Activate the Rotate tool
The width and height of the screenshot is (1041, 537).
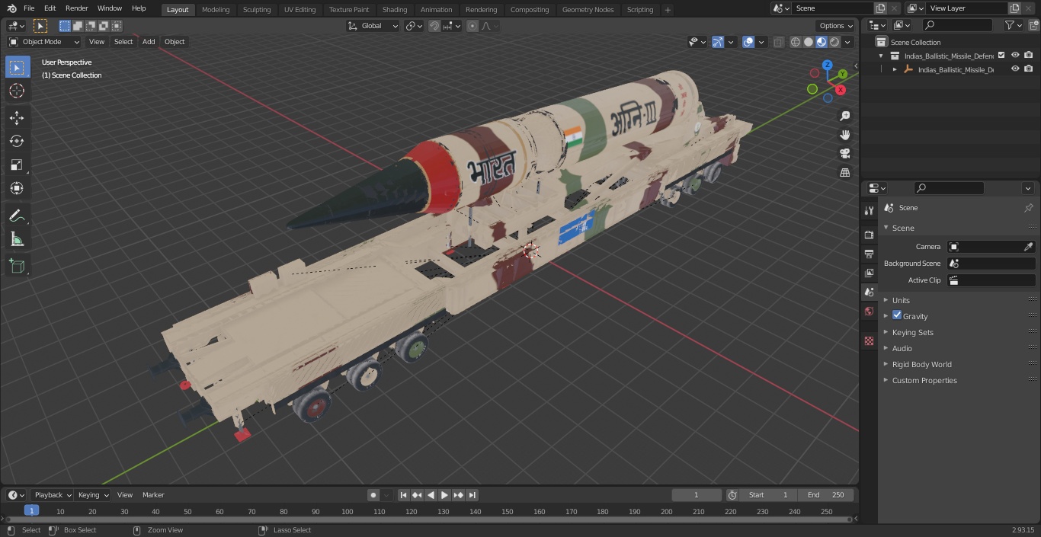coord(17,141)
